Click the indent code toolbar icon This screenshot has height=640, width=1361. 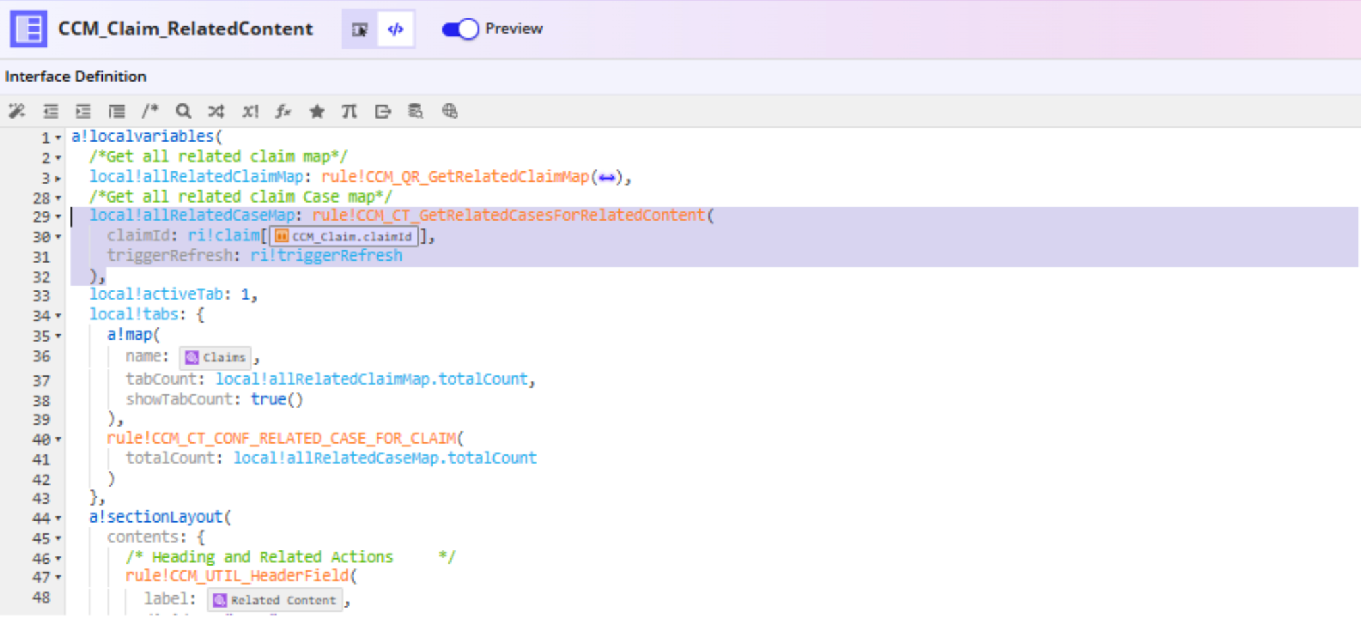point(83,111)
